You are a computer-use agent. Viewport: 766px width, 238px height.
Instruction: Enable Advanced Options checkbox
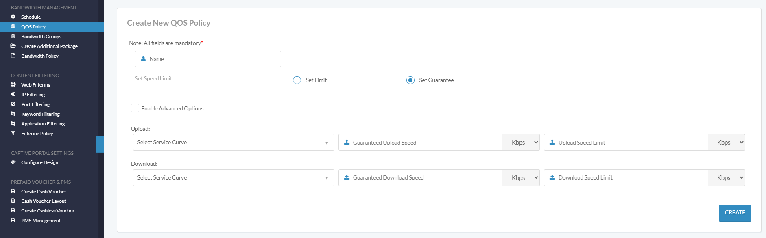[x=135, y=108]
